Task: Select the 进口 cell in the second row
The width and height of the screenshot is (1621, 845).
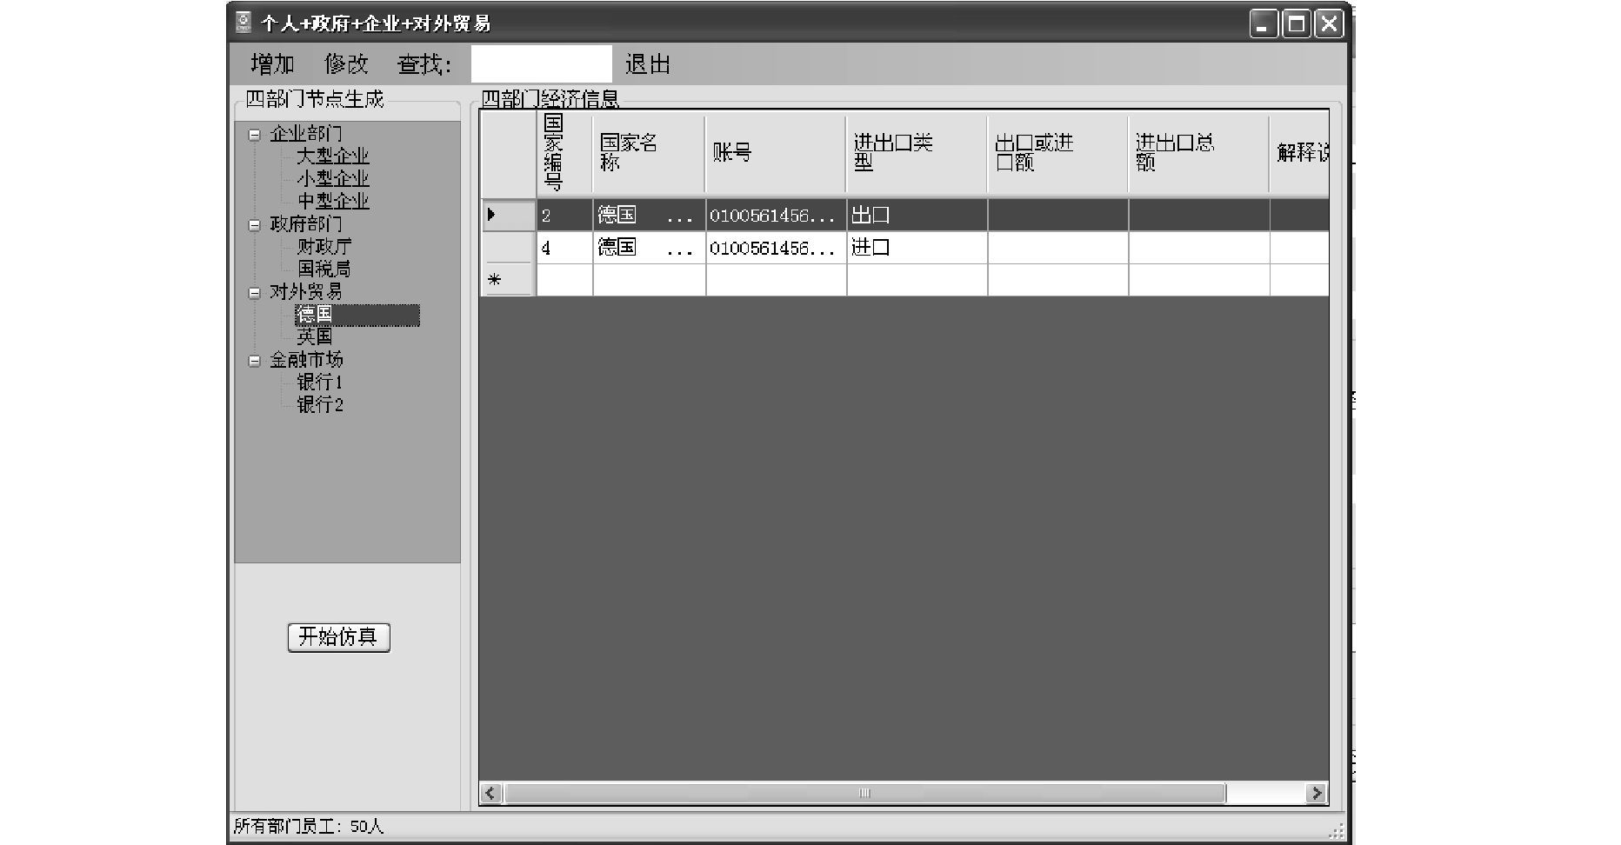Action: pyautogui.click(x=916, y=248)
